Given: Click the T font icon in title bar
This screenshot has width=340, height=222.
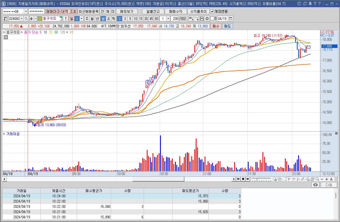Looking at the screenshot, I should coord(315,4).
